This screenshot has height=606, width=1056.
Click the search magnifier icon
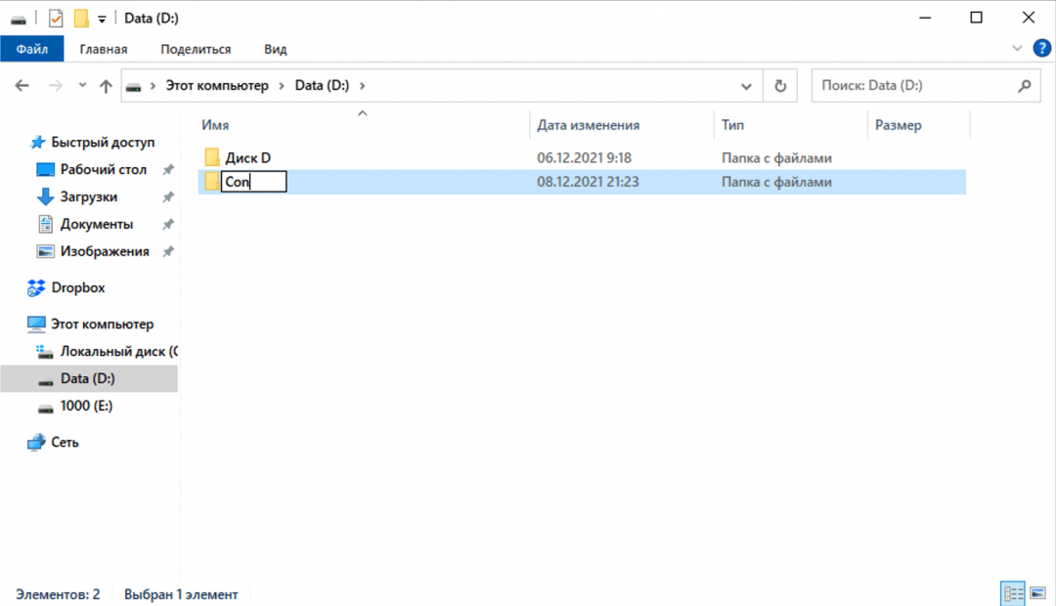[1025, 85]
